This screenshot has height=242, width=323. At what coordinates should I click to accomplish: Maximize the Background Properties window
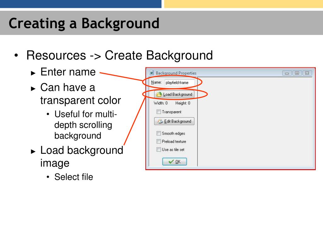click(x=297, y=73)
